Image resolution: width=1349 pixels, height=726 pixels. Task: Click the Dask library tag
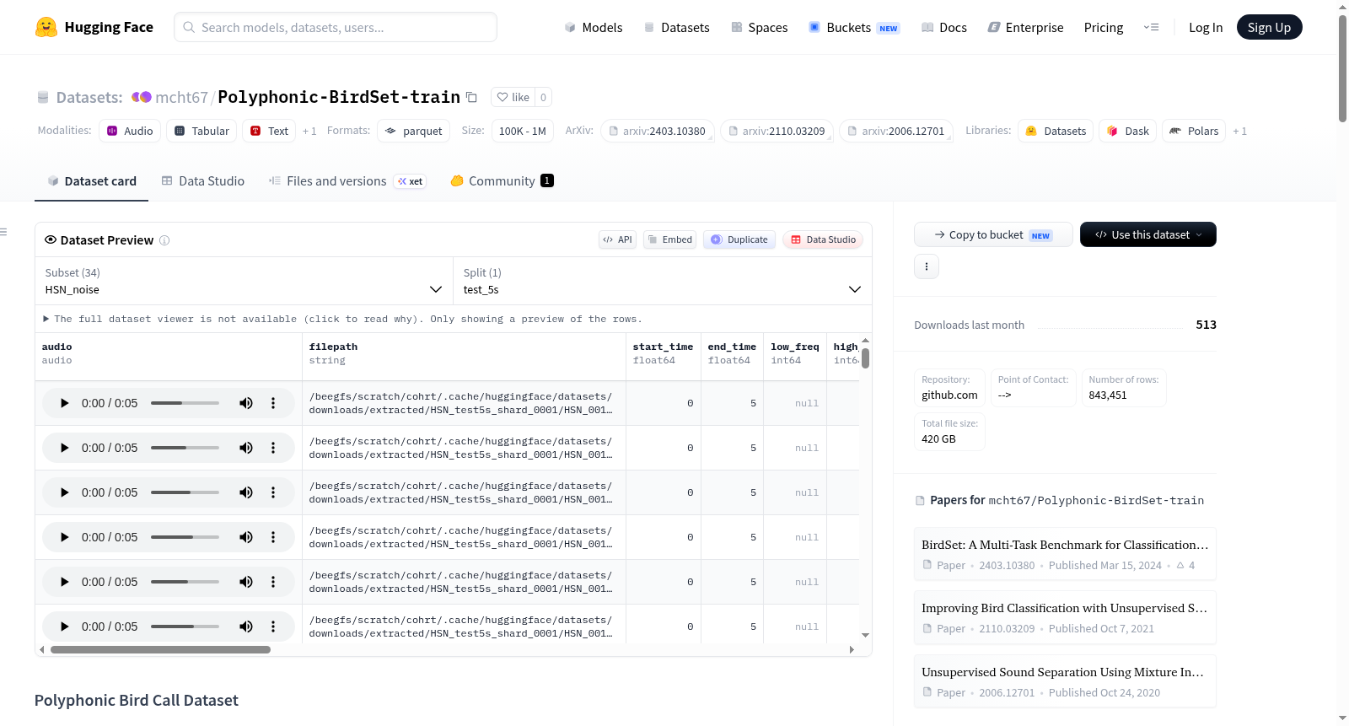point(1127,131)
